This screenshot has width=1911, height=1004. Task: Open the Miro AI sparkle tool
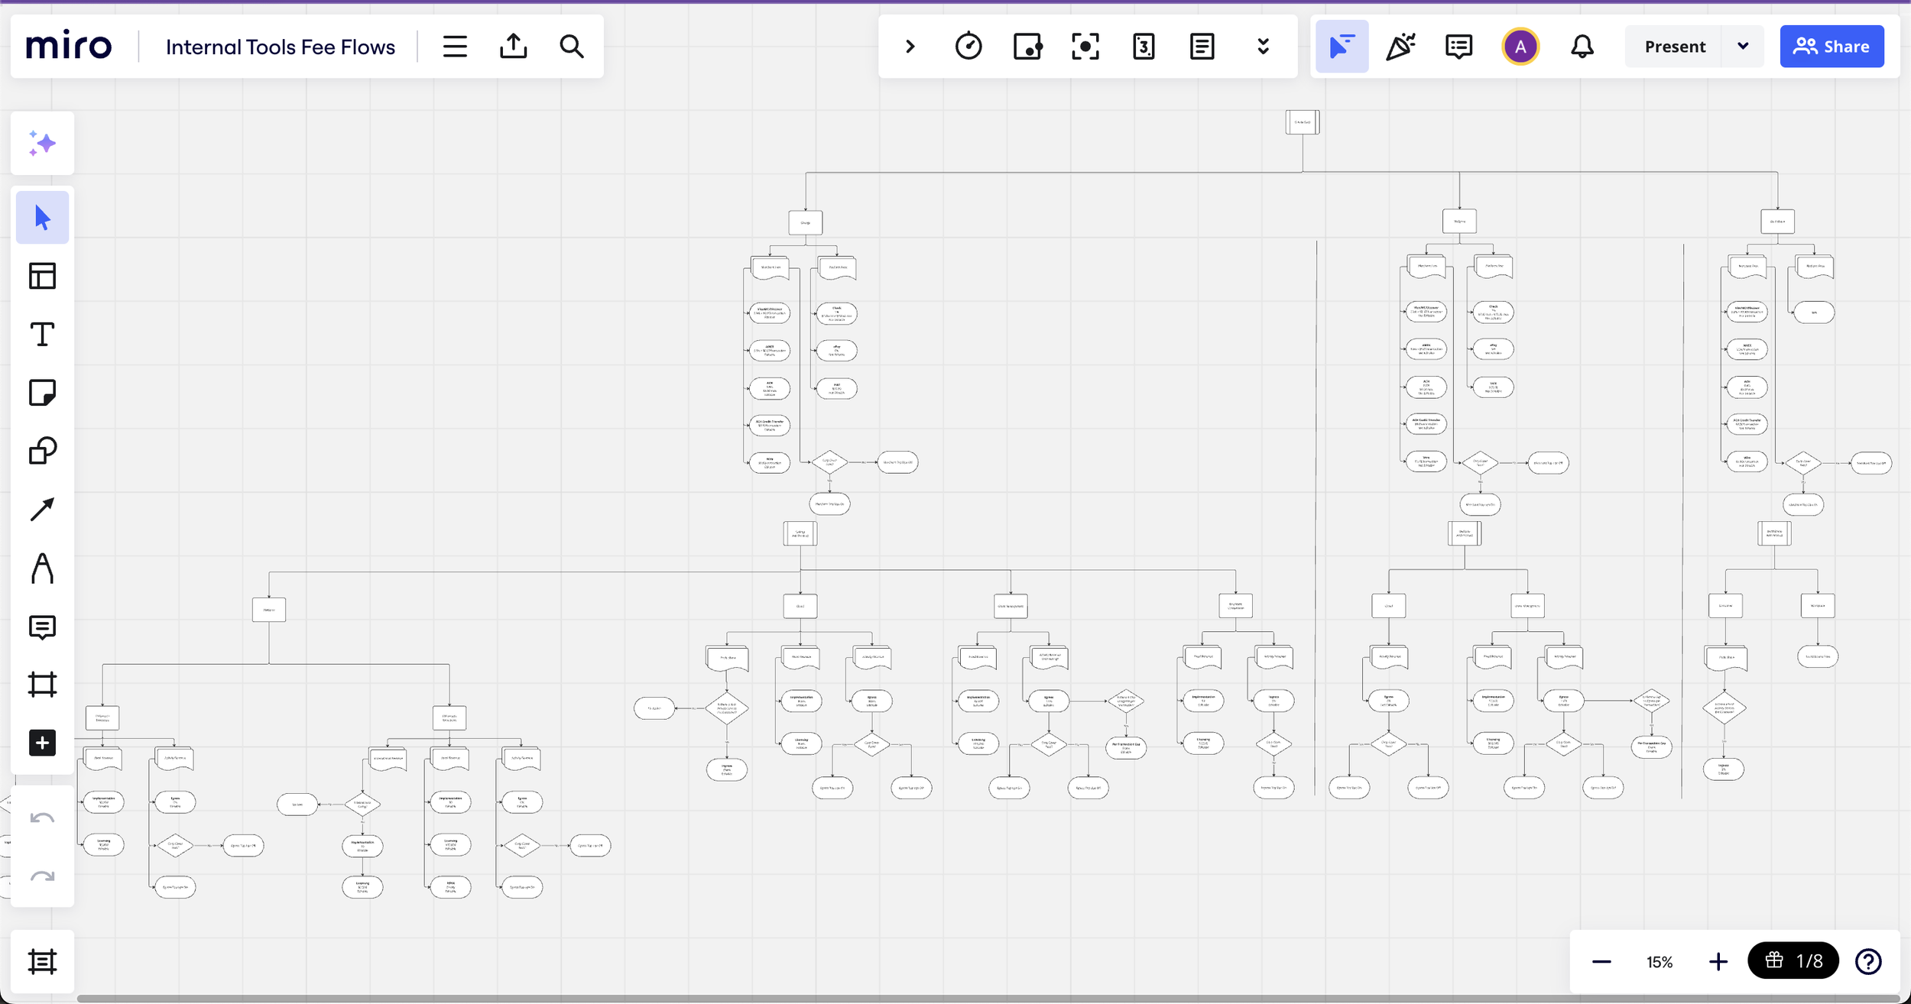coord(42,143)
